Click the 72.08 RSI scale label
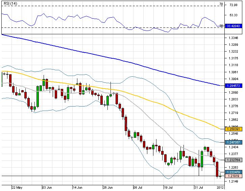 234,6
